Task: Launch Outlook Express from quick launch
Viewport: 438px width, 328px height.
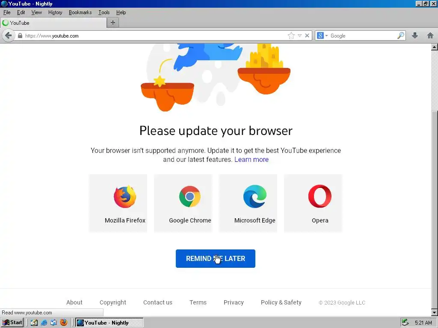Action: click(x=53, y=323)
